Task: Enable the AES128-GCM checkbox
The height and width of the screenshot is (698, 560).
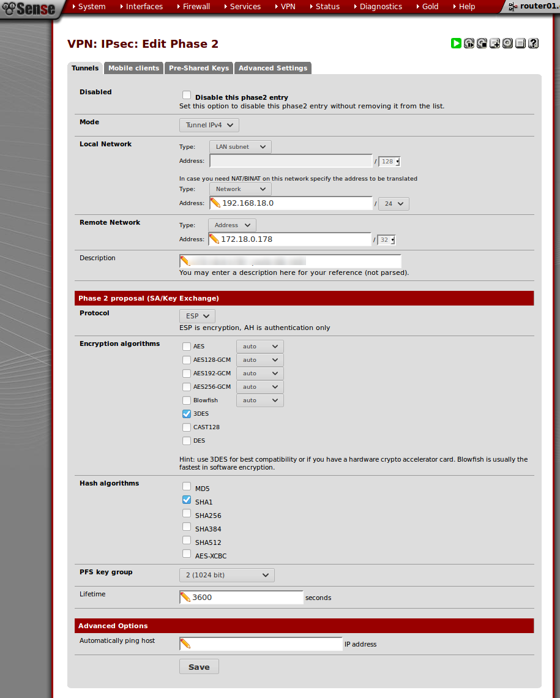Action: [187, 359]
